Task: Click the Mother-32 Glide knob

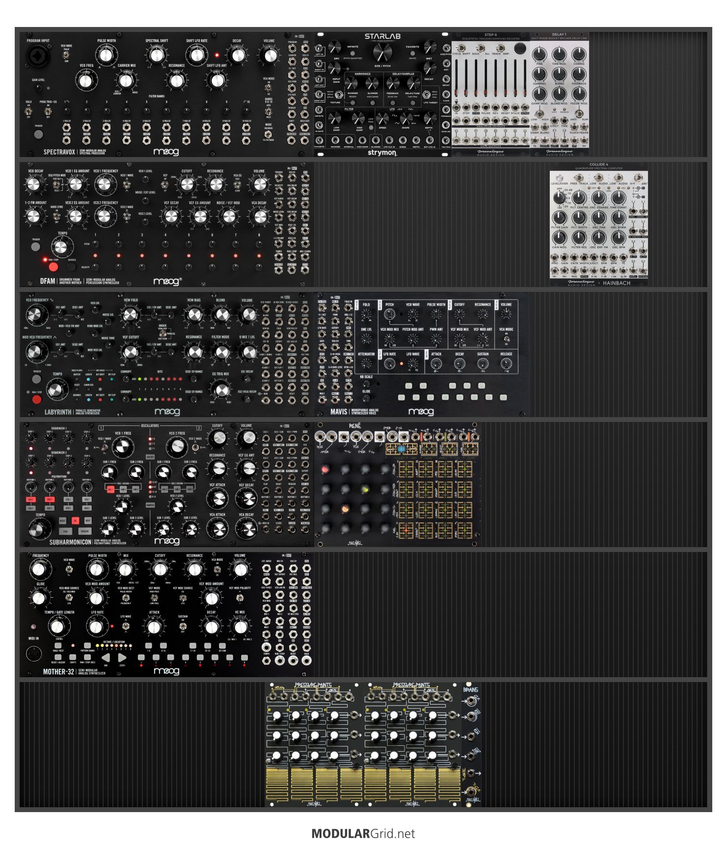Action: 39,598
